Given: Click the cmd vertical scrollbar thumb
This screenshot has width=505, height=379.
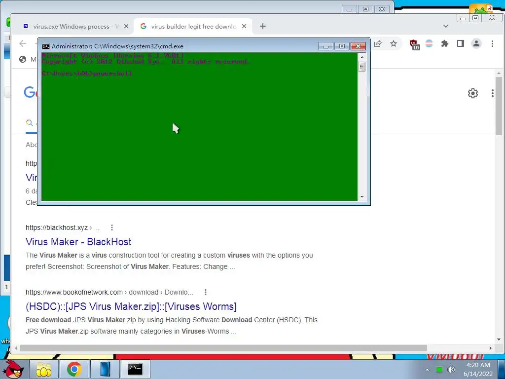Looking at the screenshot, I should coord(362,67).
